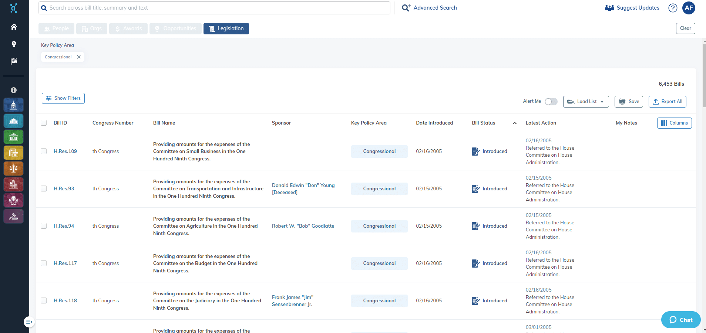Open Advanced Search
Viewport: 706px width, 333px height.
click(430, 8)
